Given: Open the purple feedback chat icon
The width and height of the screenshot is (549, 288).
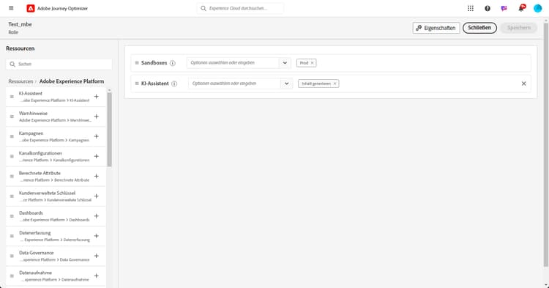Looking at the screenshot, I should (504, 8).
